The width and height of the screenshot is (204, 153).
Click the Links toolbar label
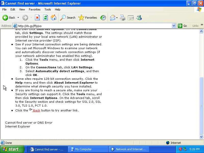pyautogui.click(x=195, y=26)
